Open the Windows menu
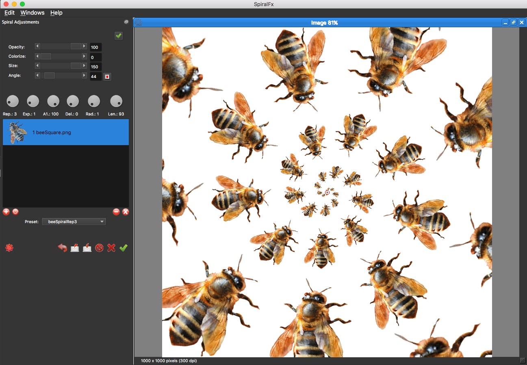Viewport: 527px width, 365px height. pyautogui.click(x=33, y=13)
